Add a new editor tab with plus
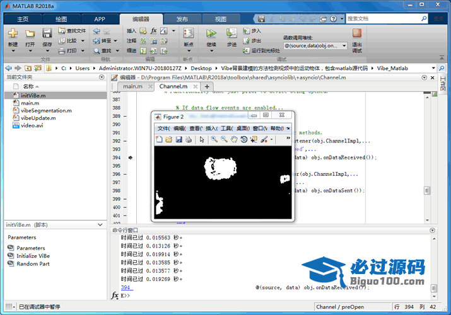451x315 pixels. (x=206, y=87)
